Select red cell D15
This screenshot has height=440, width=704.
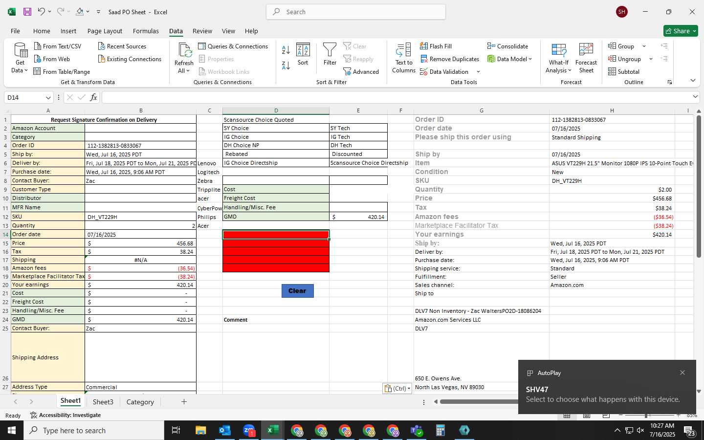click(x=276, y=243)
